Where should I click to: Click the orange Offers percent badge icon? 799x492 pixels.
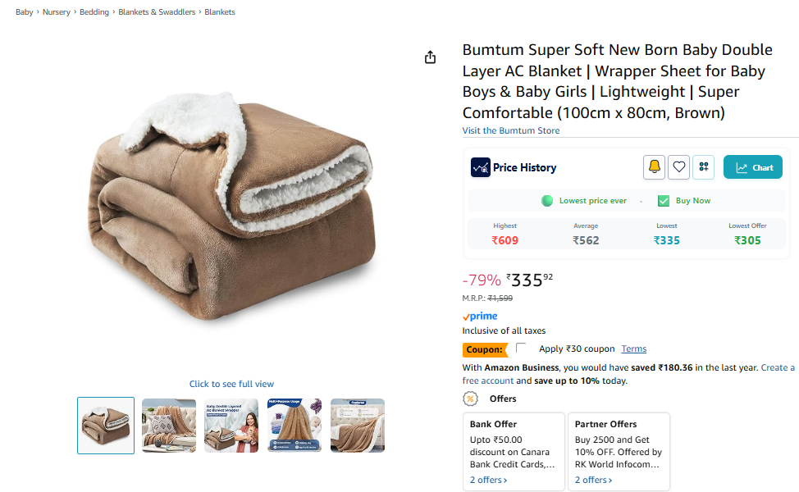pos(471,399)
